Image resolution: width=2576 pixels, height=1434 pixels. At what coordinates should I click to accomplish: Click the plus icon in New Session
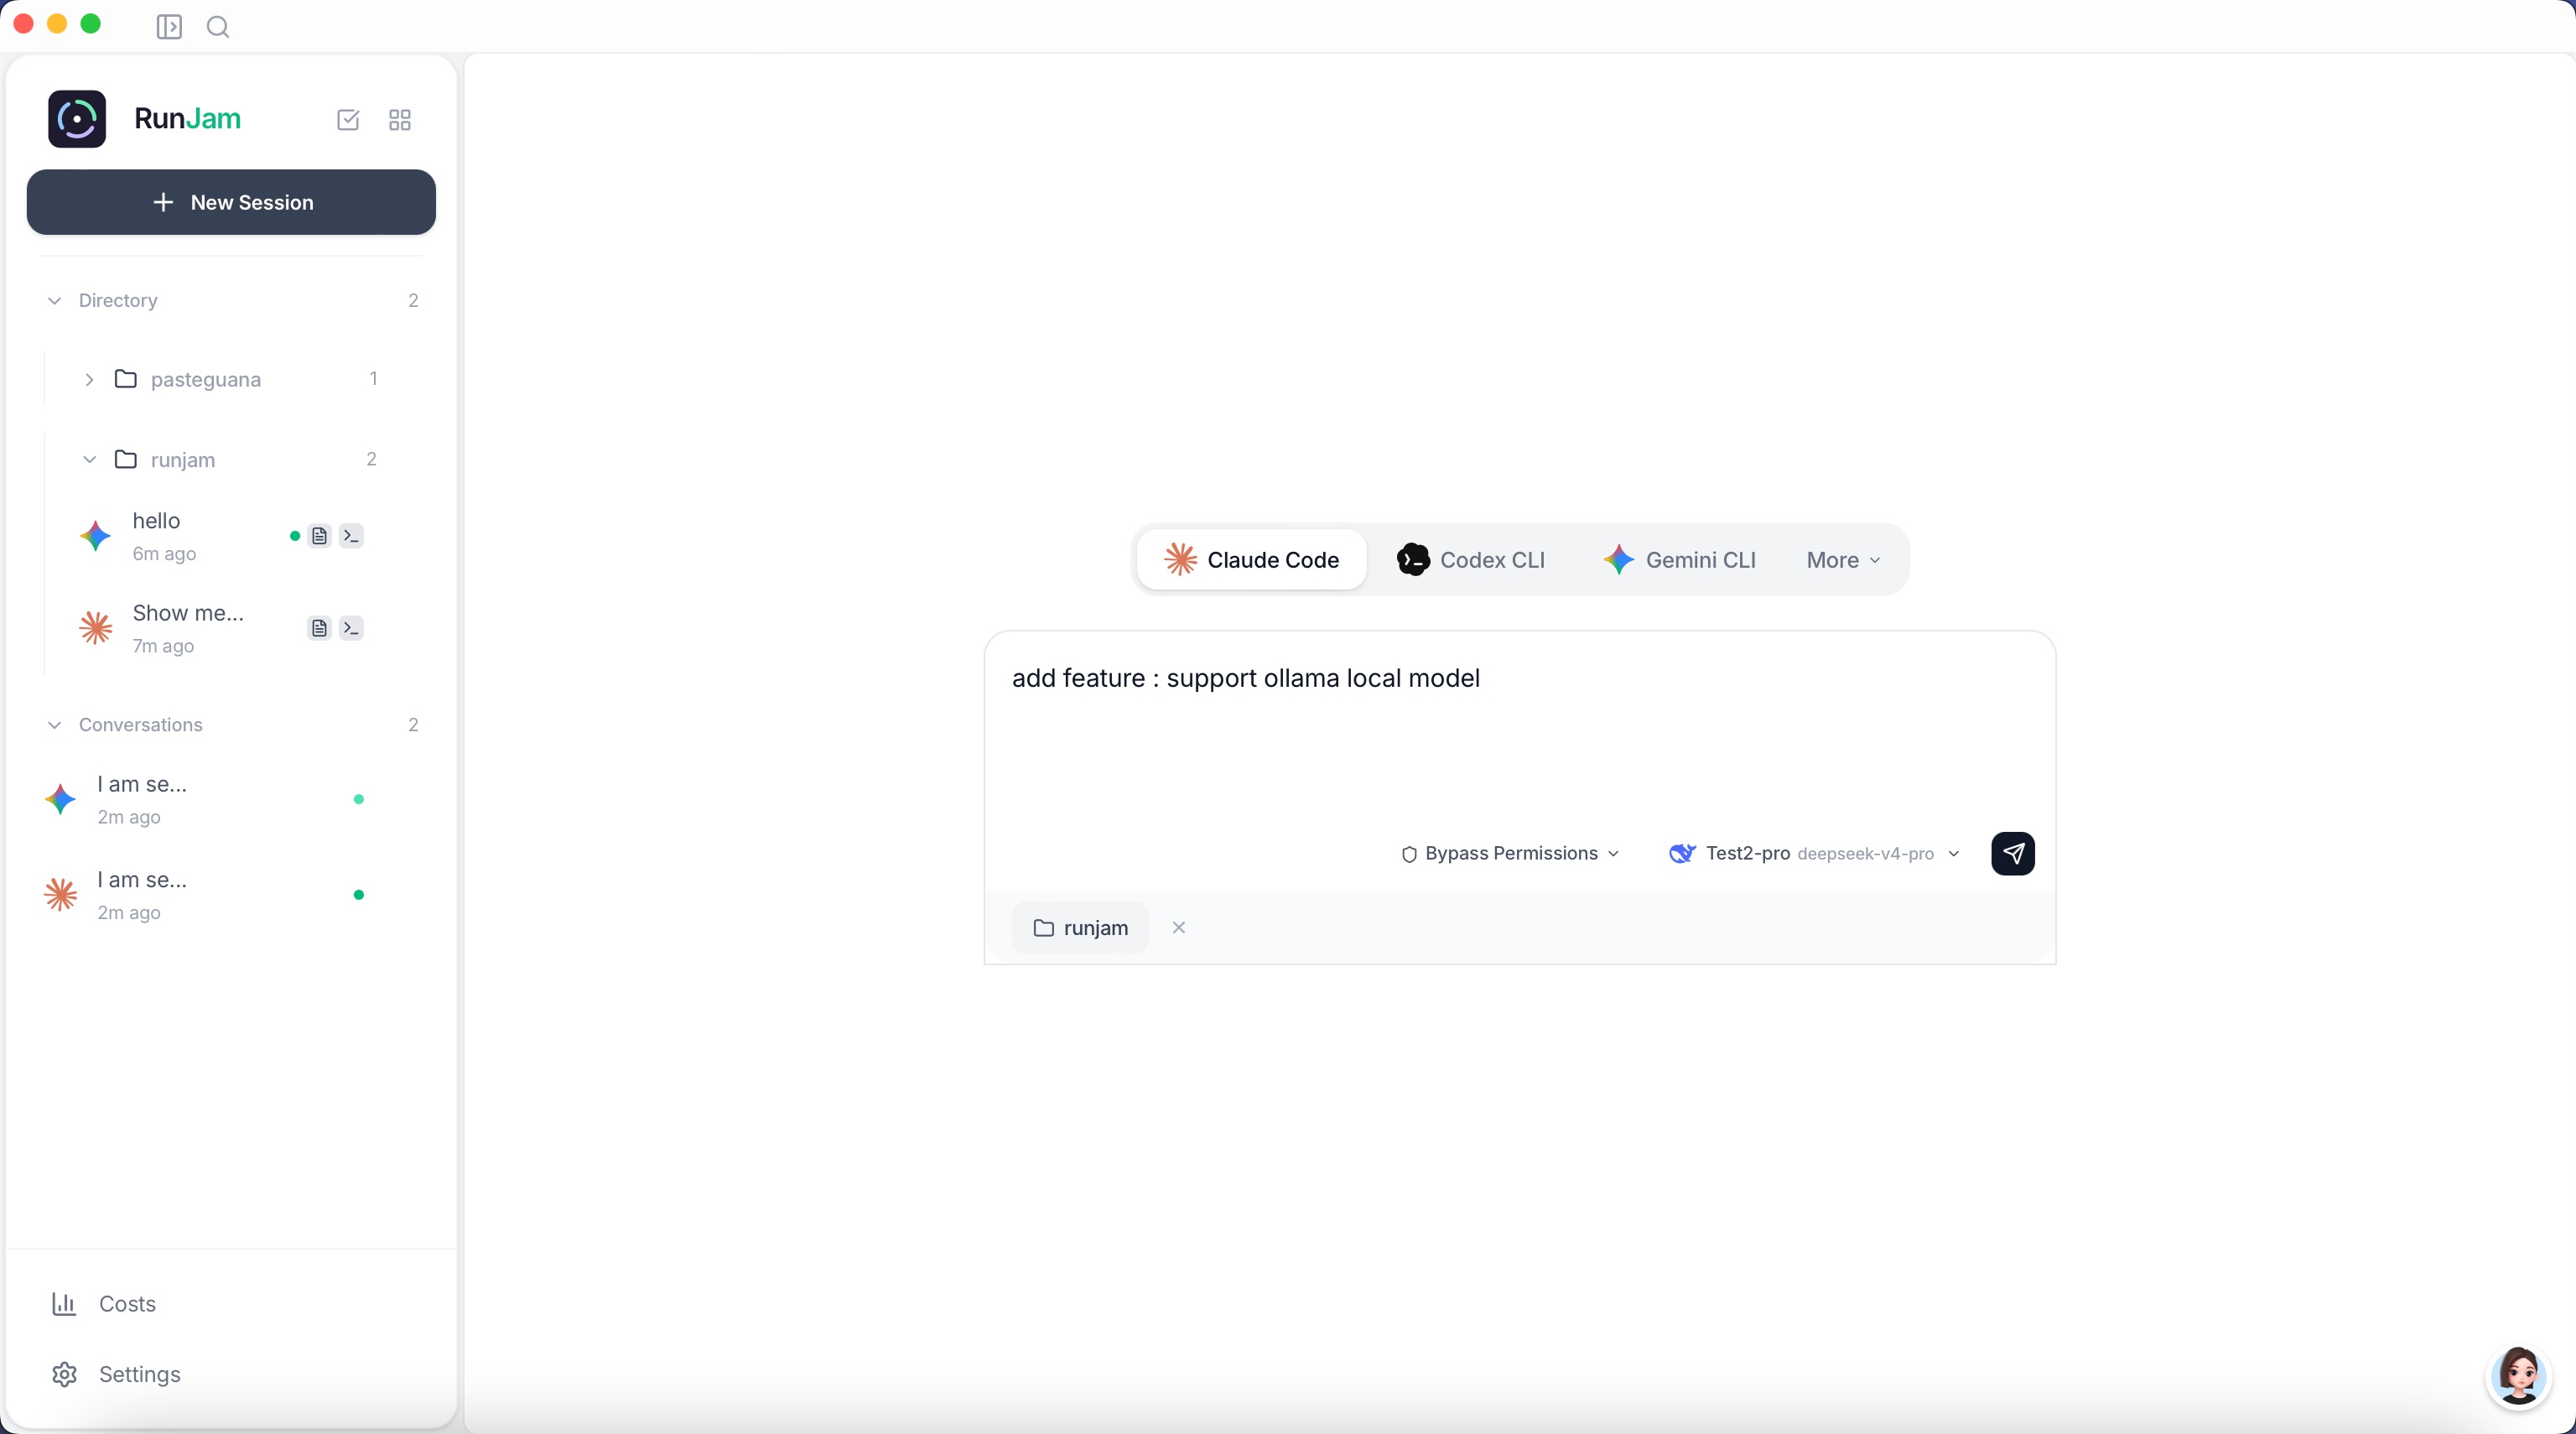pos(163,202)
